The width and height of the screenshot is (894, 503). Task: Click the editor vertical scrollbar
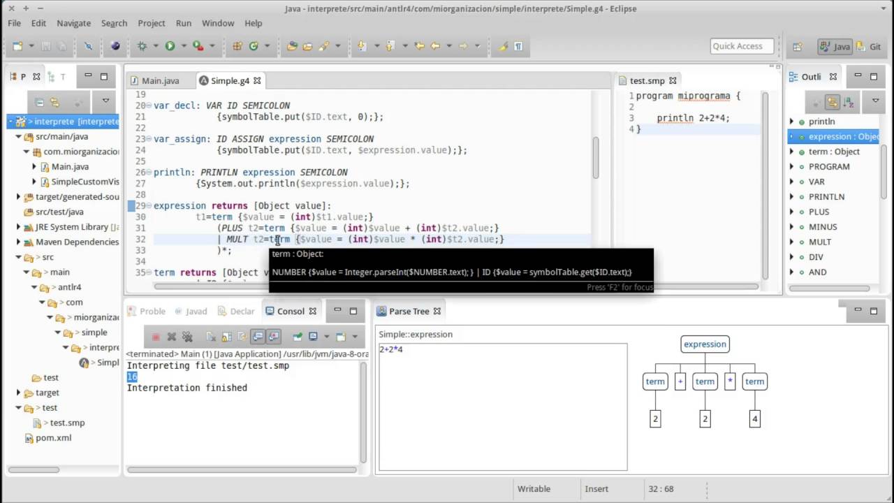point(595,157)
